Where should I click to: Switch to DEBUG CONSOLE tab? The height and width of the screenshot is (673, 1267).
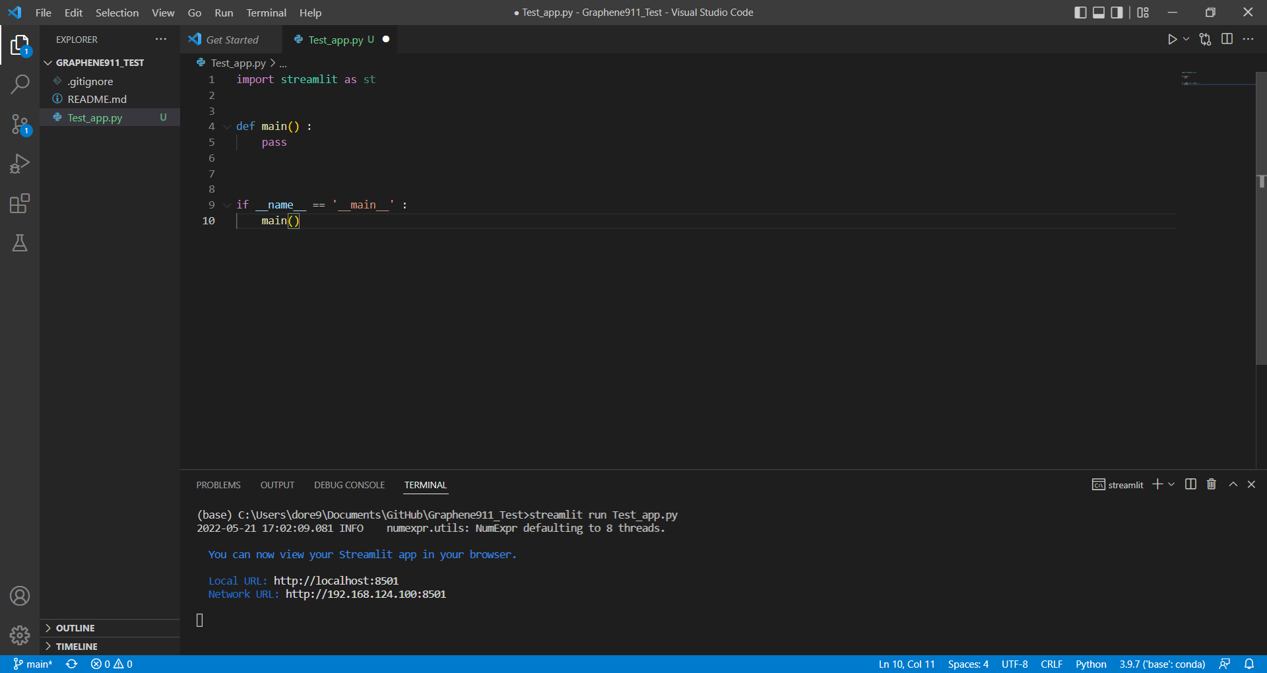click(349, 485)
